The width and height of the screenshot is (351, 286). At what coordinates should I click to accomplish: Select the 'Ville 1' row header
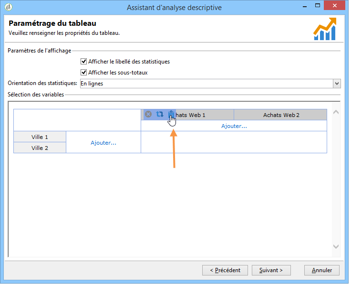click(x=40, y=137)
